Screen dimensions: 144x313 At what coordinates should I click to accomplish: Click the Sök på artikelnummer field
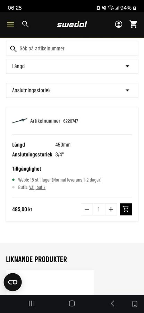[x=72, y=48]
